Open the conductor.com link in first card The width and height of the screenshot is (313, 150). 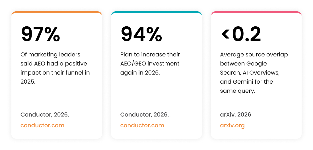42,126
